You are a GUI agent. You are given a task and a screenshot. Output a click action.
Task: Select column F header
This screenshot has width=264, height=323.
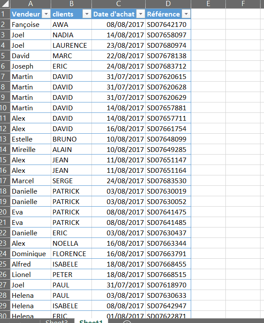point(243,4)
